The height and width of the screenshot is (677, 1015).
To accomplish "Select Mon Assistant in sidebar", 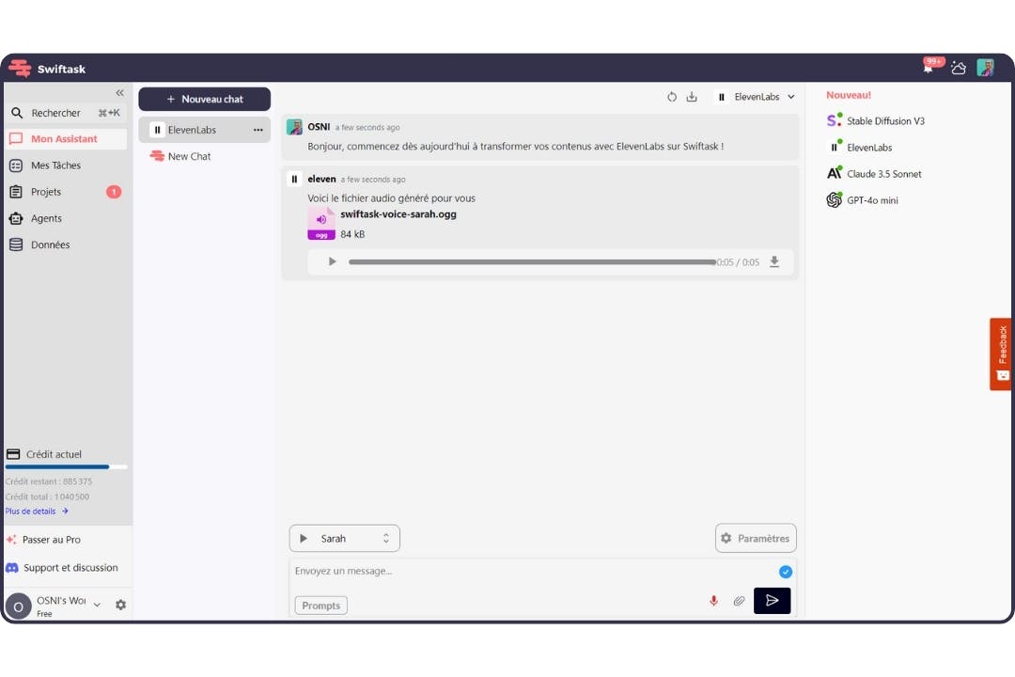I will pyautogui.click(x=66, y=138).
